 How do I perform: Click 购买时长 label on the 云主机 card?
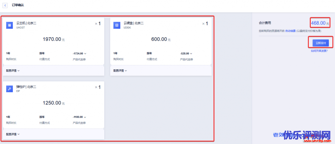click(11, 59)
